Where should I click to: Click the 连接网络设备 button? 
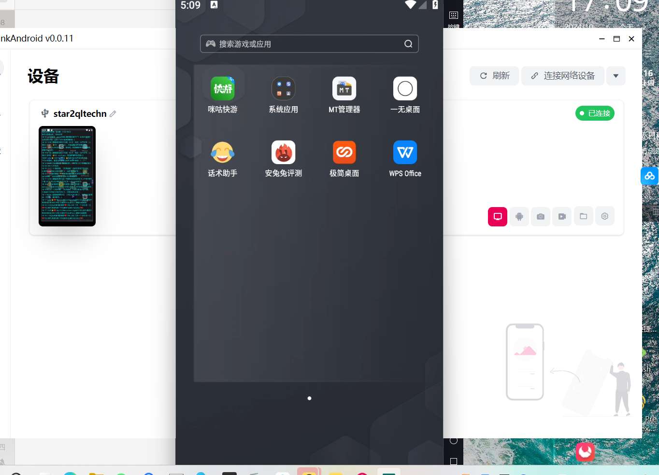563,76
